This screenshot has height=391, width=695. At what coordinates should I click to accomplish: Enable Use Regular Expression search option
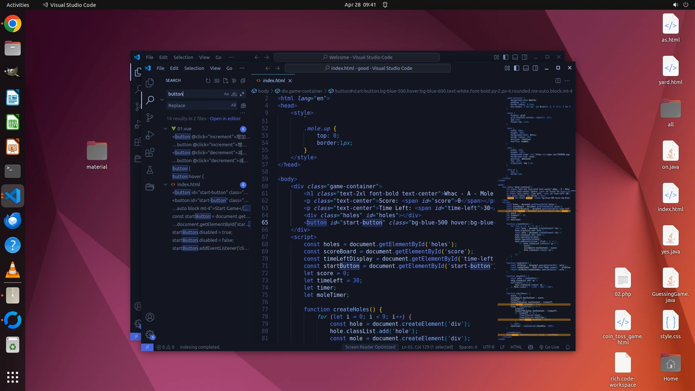tap(242, 94)
